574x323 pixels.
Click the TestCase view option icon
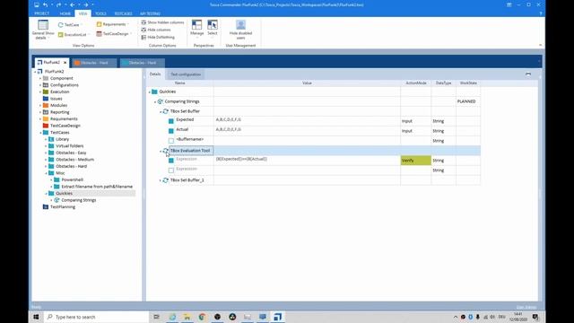60,24
